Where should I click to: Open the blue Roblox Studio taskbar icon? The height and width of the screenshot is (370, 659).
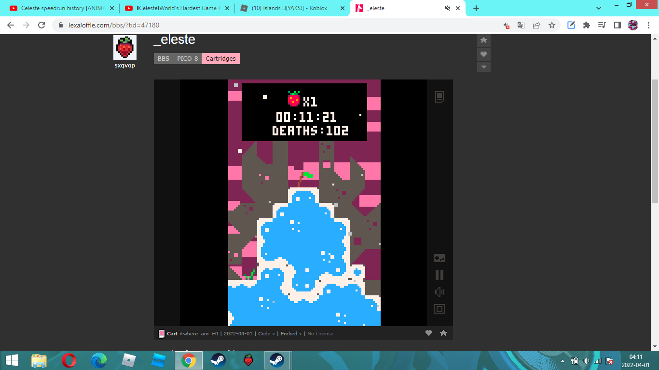(x=158, y=360)
